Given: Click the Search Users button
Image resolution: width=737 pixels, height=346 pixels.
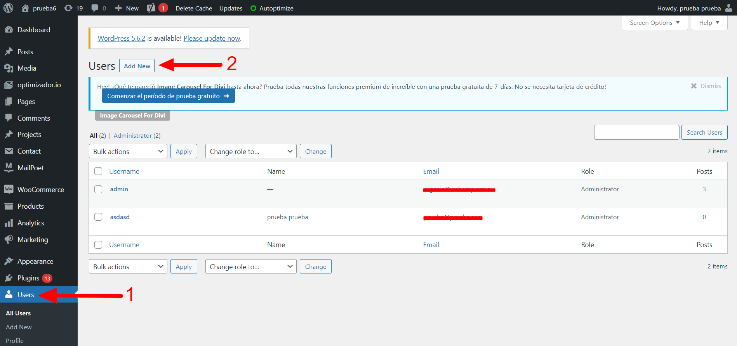Looking at the screenshot, I should pos(704,133).
